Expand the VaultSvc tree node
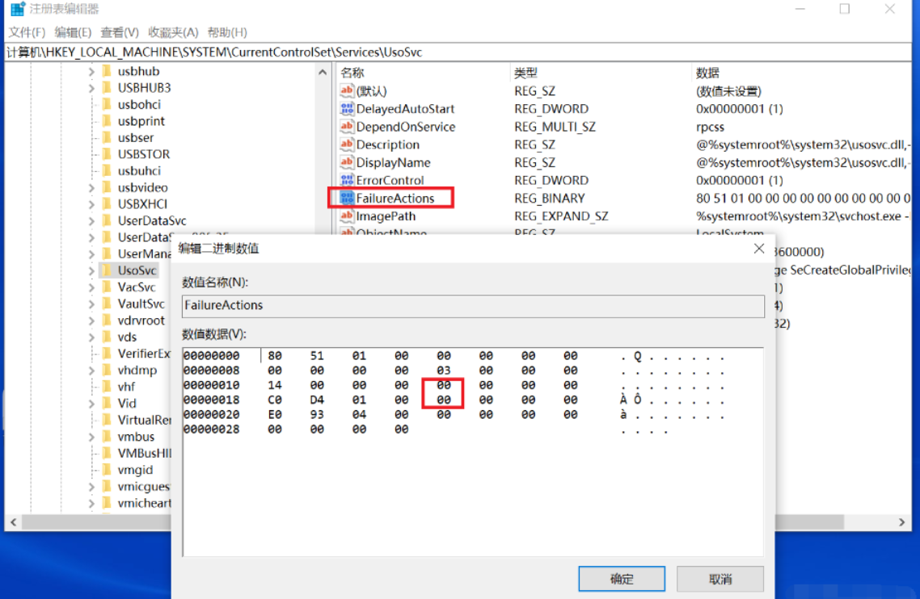920x599 pixels. [91, 304]
